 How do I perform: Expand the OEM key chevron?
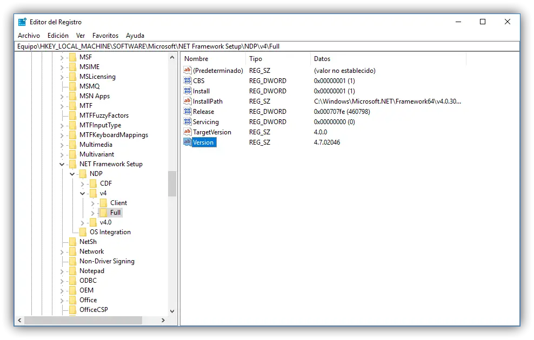(x=62, y=291)
